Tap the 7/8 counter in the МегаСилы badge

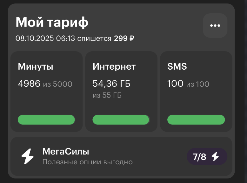pos(199,157)
